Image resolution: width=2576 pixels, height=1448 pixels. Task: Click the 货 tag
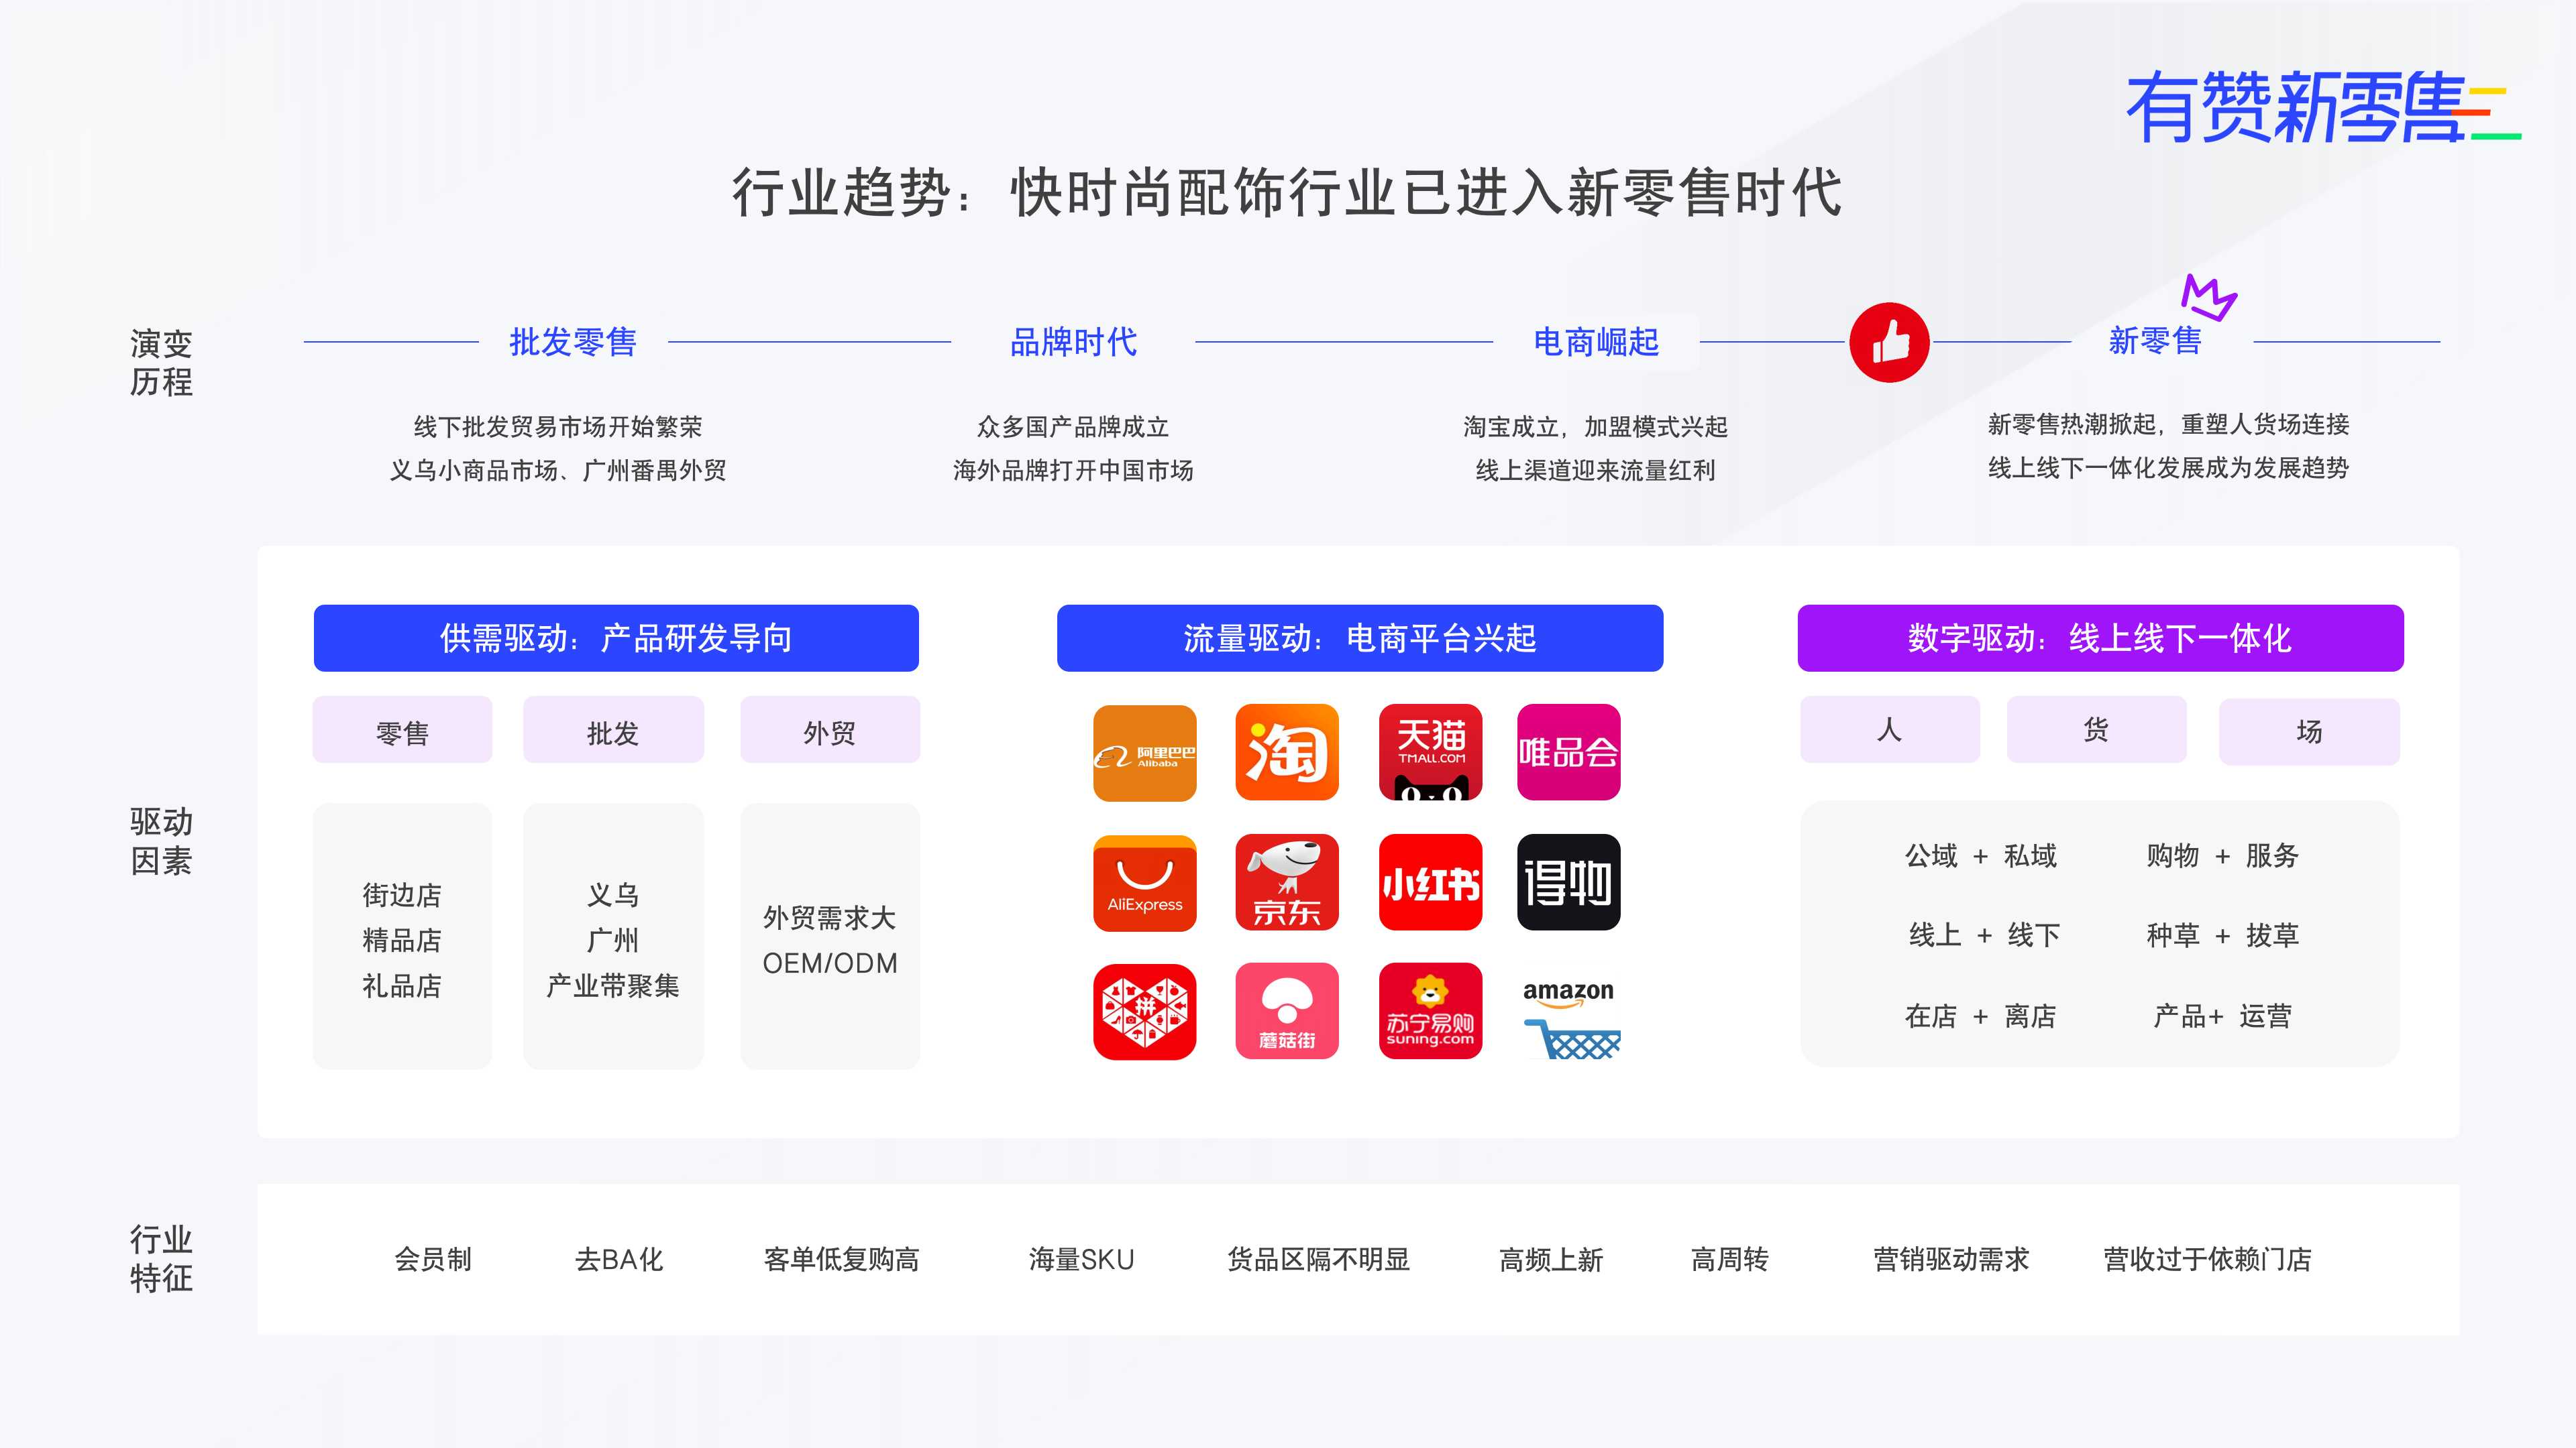click(2096, 731)
